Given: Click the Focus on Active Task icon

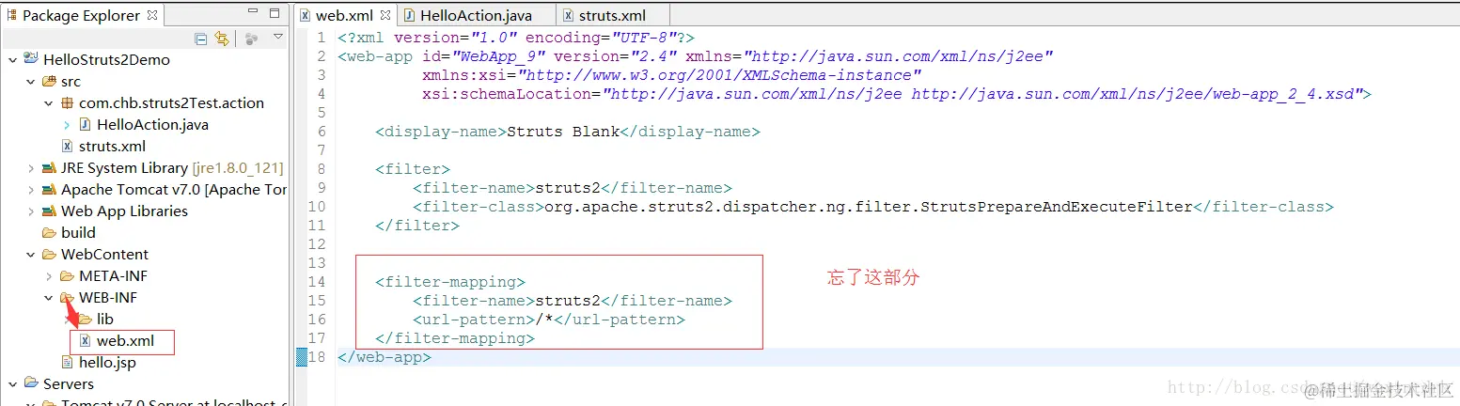Looking at the screenshot, I should click(251, 39).
